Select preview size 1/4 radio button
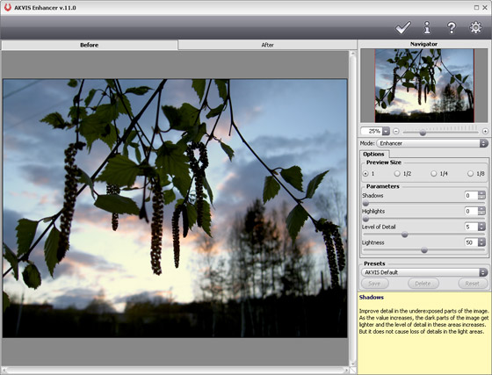The height and width of the screenshot is (375, 492). coord(434,173)
